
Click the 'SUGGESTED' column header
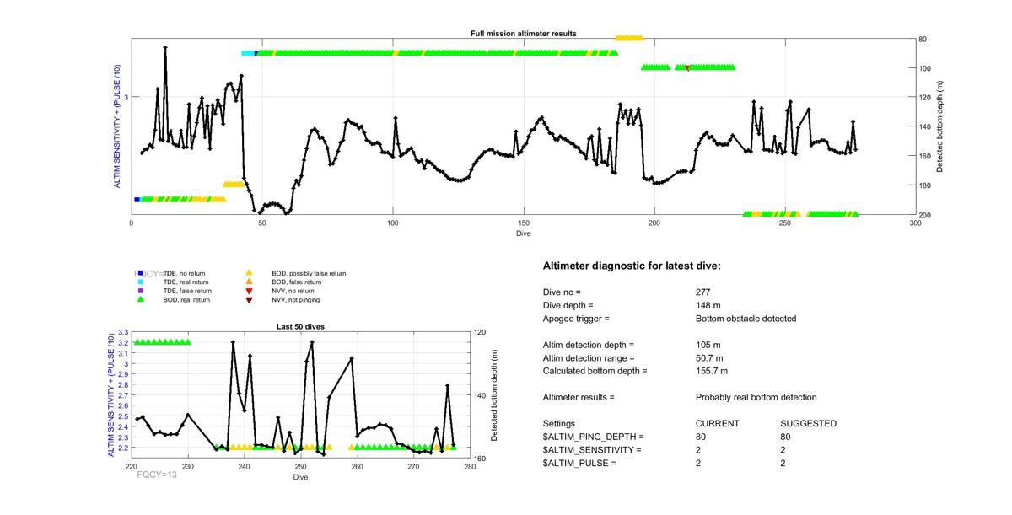click(809, 423)
